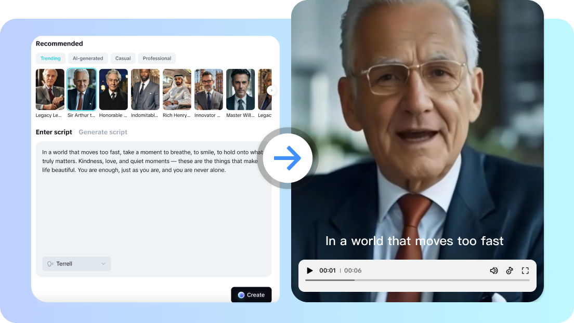This screenshot has height=323, width=574.
Task: Click the 00:01 current time label
Action: (x=327, y=271)
